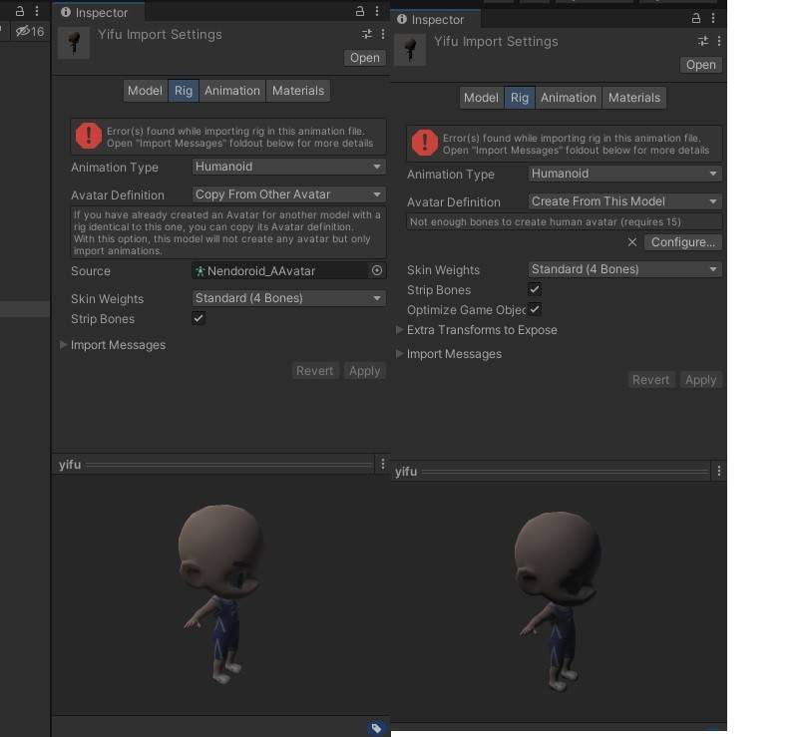
Task: Toggle Optimize Game Objects checkbox
Action: pos(535,309)
